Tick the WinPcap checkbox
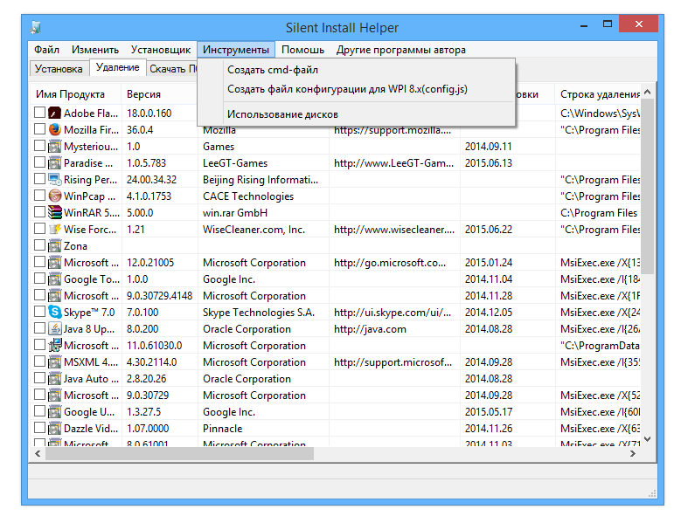The image size is (681, 523). (x=39, y=196)
